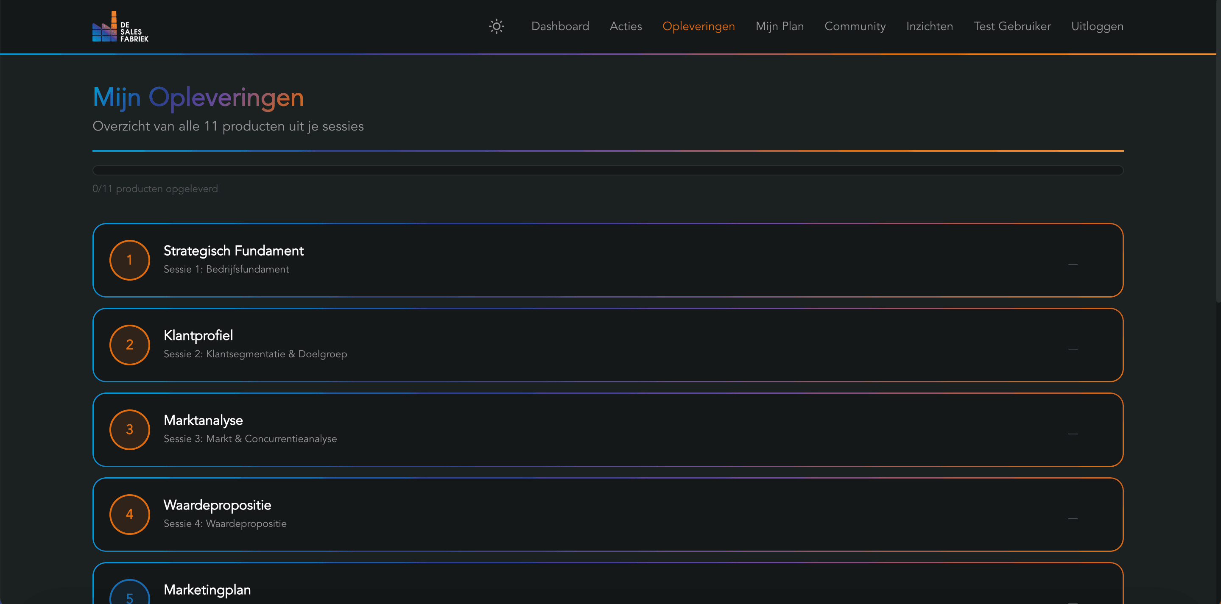1221x604 pixels.
Task: Click the number 2 circle badge
Action: 129,345
